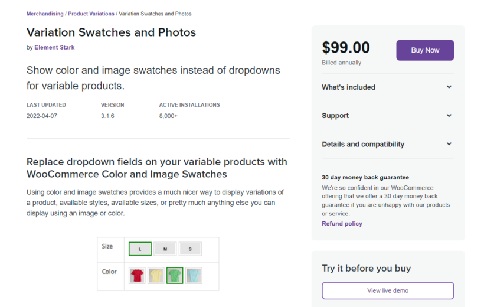
Task: Expand the Support section label
Action: coord(335,116)
